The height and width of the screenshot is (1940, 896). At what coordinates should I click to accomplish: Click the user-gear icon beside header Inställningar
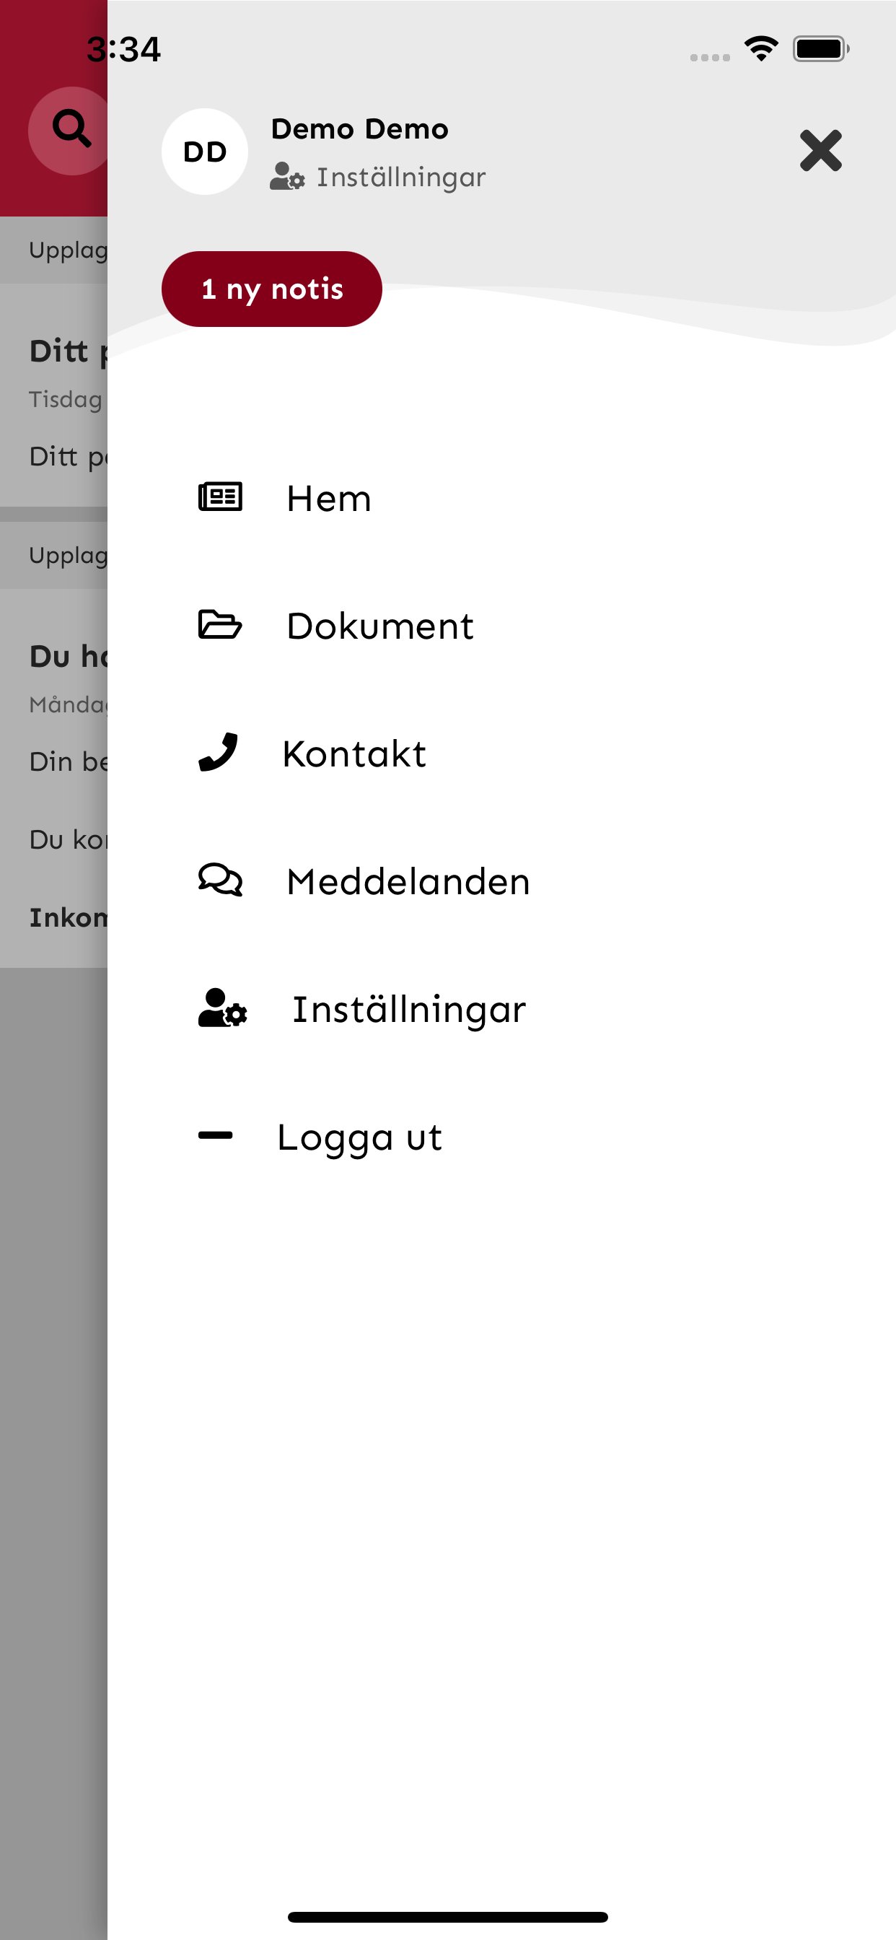(x=287, y=177)
